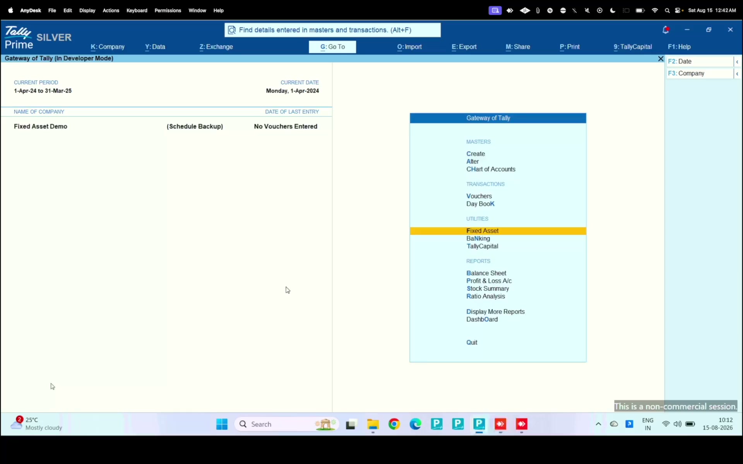The height and width of the screenshot is (464, 743).
Task: Click the blue P icon in the system tray
Action: click(x=630, y=424)
